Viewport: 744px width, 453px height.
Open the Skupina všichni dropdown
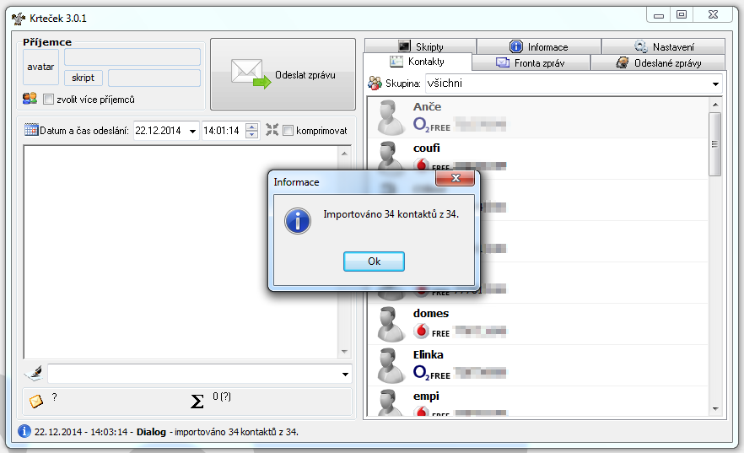point(715,84)
